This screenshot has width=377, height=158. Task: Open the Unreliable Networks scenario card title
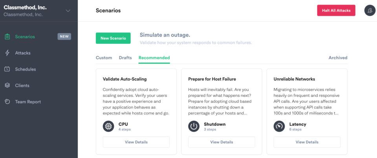coord(294,79)
